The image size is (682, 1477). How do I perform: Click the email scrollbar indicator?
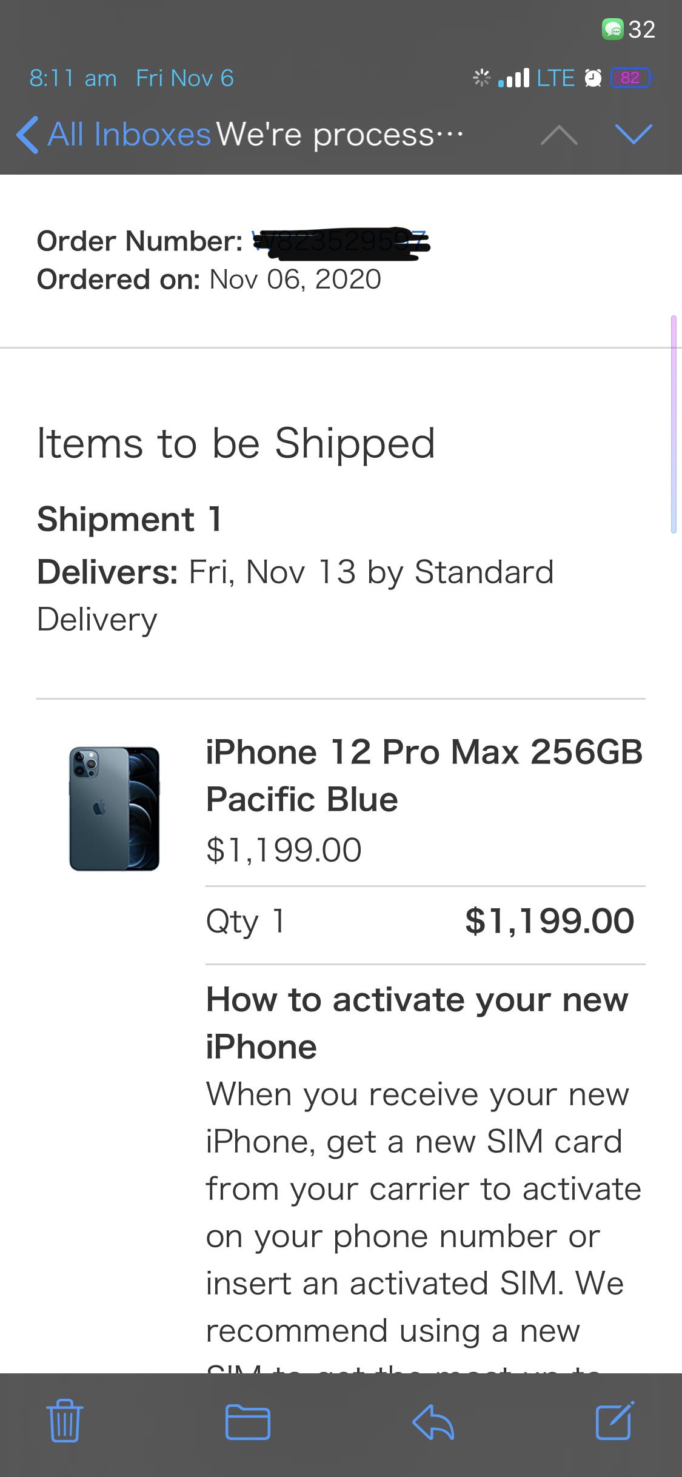pyautogui.click(x=674, y=424)
